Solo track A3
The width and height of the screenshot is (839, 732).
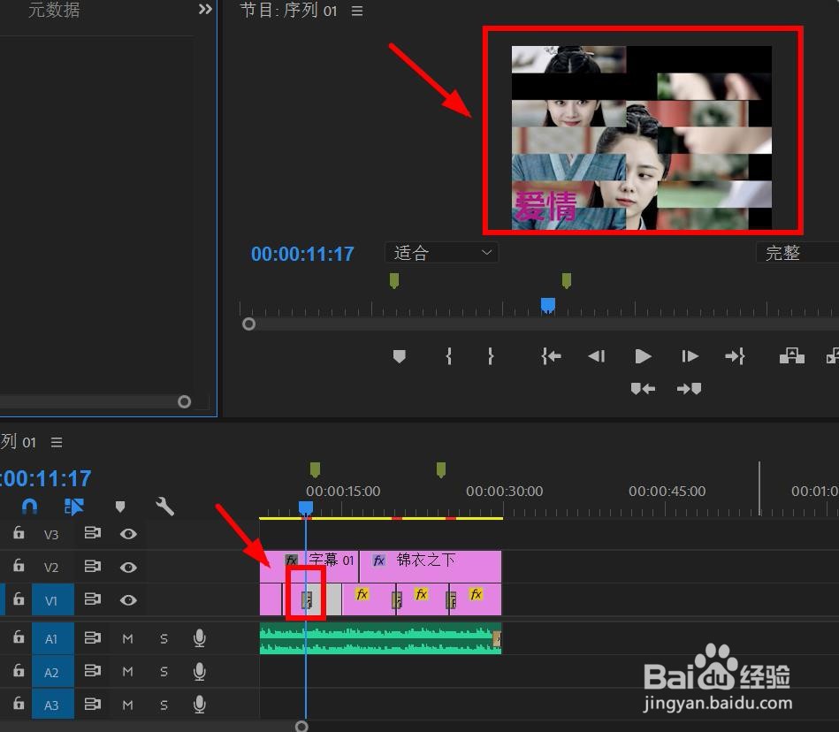point(164,705)
